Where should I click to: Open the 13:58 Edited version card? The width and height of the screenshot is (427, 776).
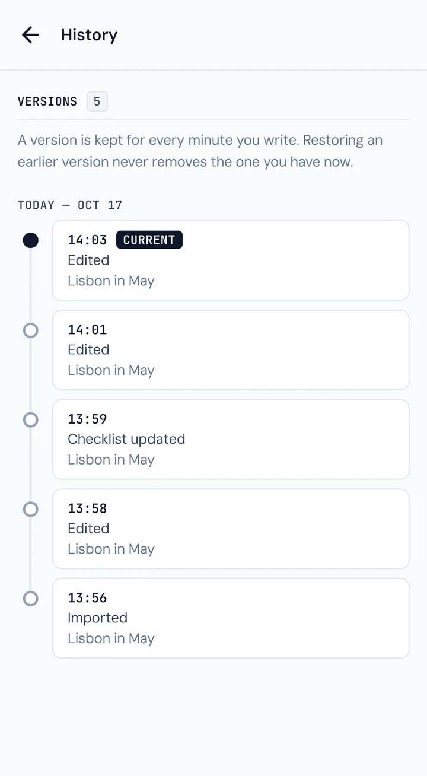tap(231, 529)
